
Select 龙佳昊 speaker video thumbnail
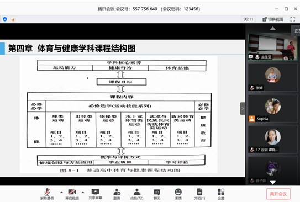(272, 47)
